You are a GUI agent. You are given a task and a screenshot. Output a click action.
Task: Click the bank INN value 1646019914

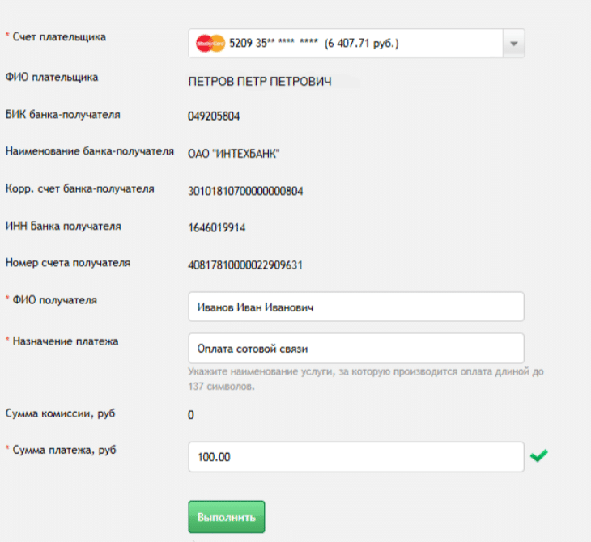217,227
